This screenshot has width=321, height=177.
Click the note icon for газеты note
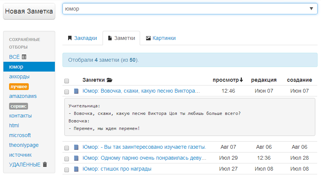[76, 147]
